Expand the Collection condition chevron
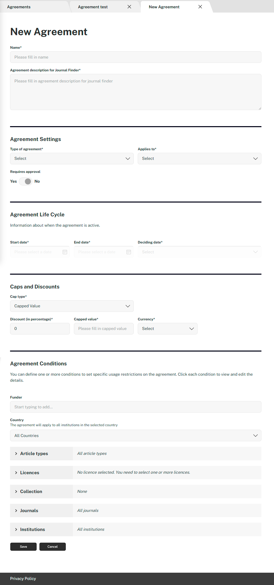This screenshot has height=585, width=274. (16, 492)
